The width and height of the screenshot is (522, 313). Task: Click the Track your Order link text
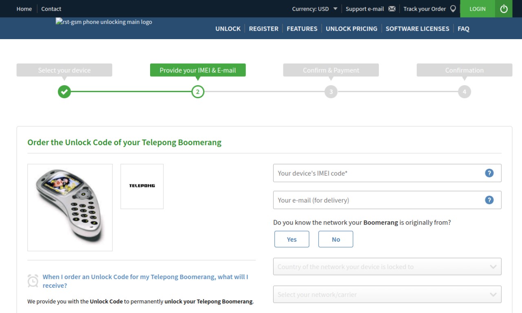click(x=425, y=9)
